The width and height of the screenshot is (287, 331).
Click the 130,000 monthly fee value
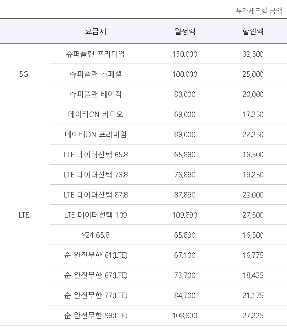[185, 54]
